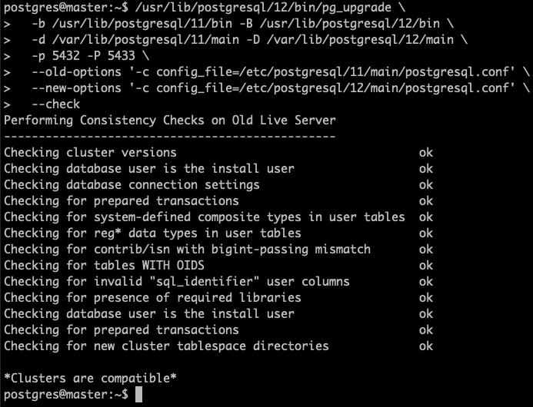Viewport: 533px width, 407px height.
Task: Click "Checking for reg* data types" line
Action: point(152,233)
